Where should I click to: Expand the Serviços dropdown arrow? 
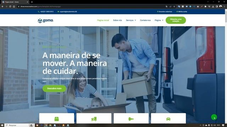(135, 20)
